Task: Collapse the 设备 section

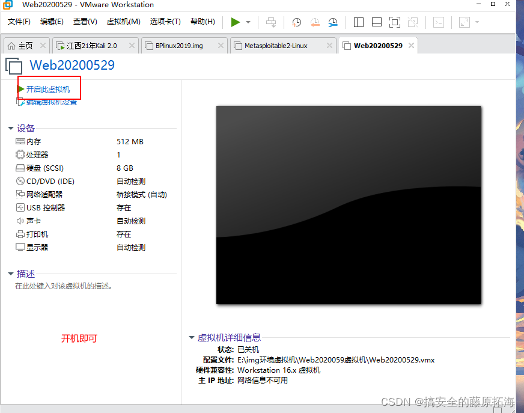Action: click(x=11, y=128)
